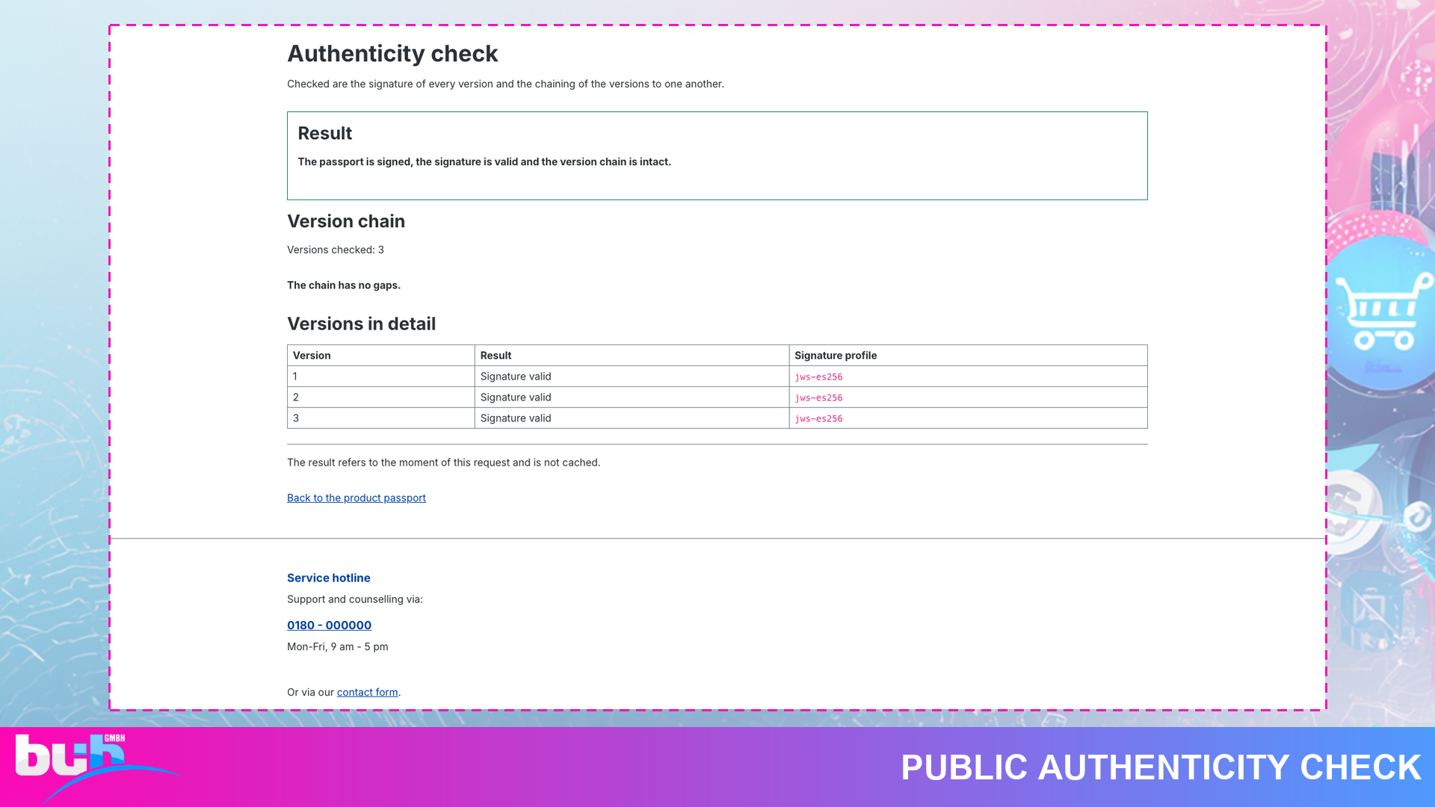
Task: Click the sentence 'The passport is signed, the signature is valid...'
Action: (x=484, y=161)
